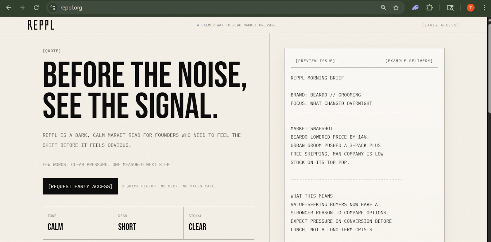Open the tab search icon in toolbar
The height and width of the screenshot is (242, 491).
point(450,8)
